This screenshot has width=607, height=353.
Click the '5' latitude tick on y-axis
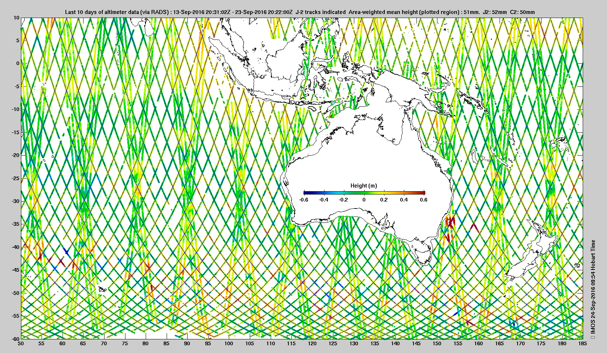tap(17, 40)
